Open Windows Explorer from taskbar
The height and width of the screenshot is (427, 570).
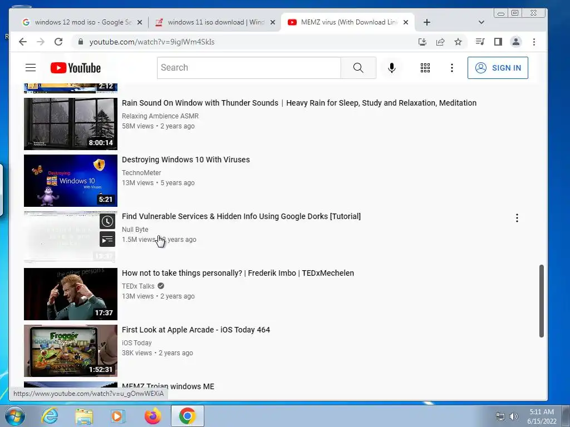(x=84, y=416)
